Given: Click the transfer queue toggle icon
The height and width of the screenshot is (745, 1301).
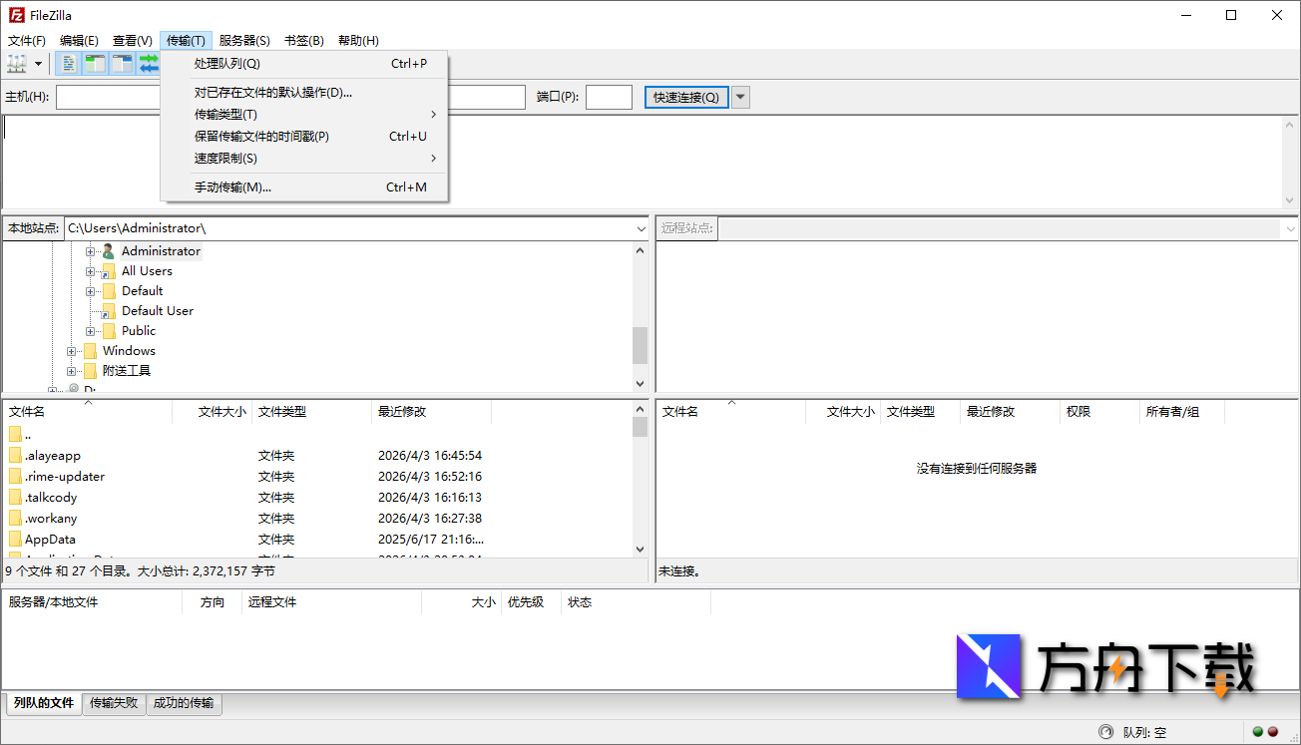Looking at the screenshot, I should [149, 63].
